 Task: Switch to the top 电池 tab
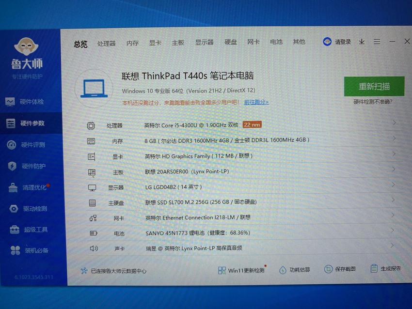pos(276,42)
